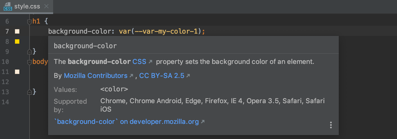Collapse the h1 rule fold arrow on line 6
The width and height of the screenshot is (397, 139).
click(29, 21)
